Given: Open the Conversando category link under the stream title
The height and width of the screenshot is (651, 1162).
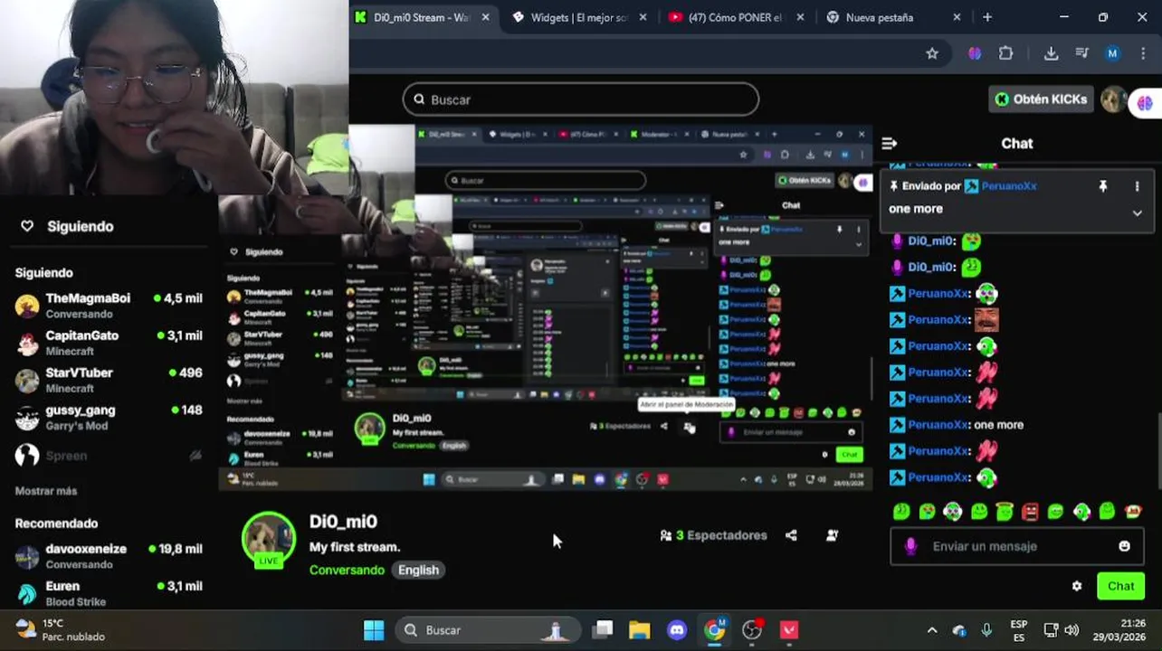Looking at the screenshot, I should pos(347,570).
